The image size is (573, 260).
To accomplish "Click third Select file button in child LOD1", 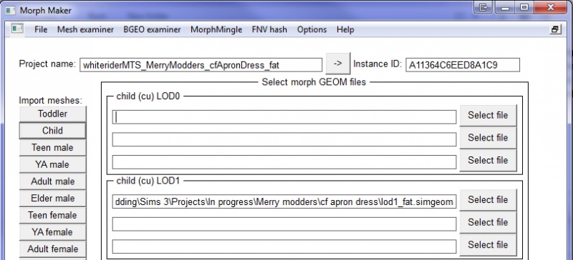I will pos(488,245).
